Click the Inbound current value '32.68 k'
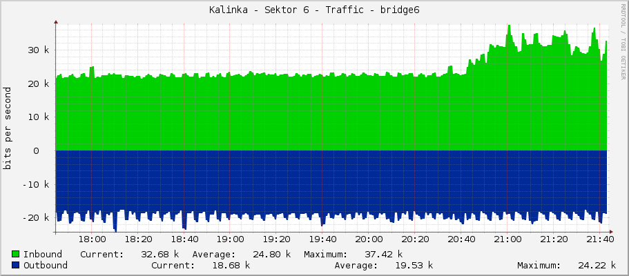This screenshot has height=276, width=629. (159, 254)
